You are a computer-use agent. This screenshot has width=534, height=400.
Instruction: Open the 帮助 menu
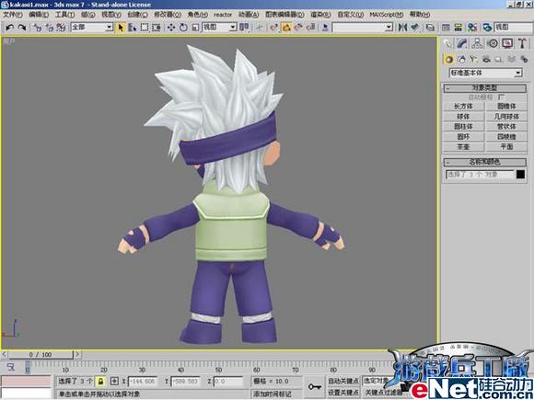click(x=420, y=15)
